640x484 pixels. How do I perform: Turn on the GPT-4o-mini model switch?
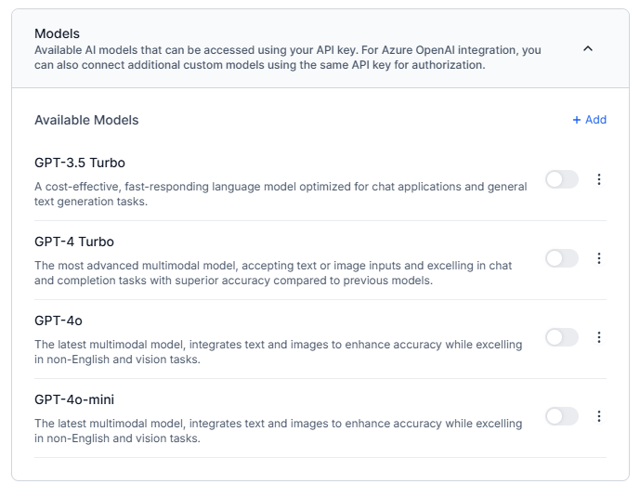561,416
